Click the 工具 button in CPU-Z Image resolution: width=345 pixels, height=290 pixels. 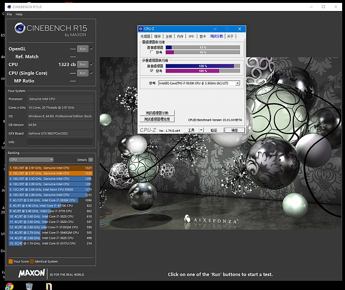(191, 130)
